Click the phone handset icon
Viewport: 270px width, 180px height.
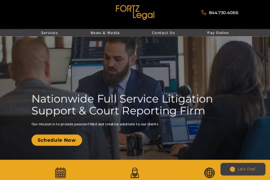(x=204, y=13)
